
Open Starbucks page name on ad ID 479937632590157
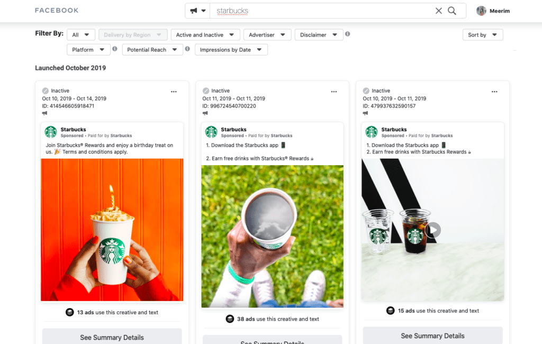pyautogui.click(x=394, y=129)
